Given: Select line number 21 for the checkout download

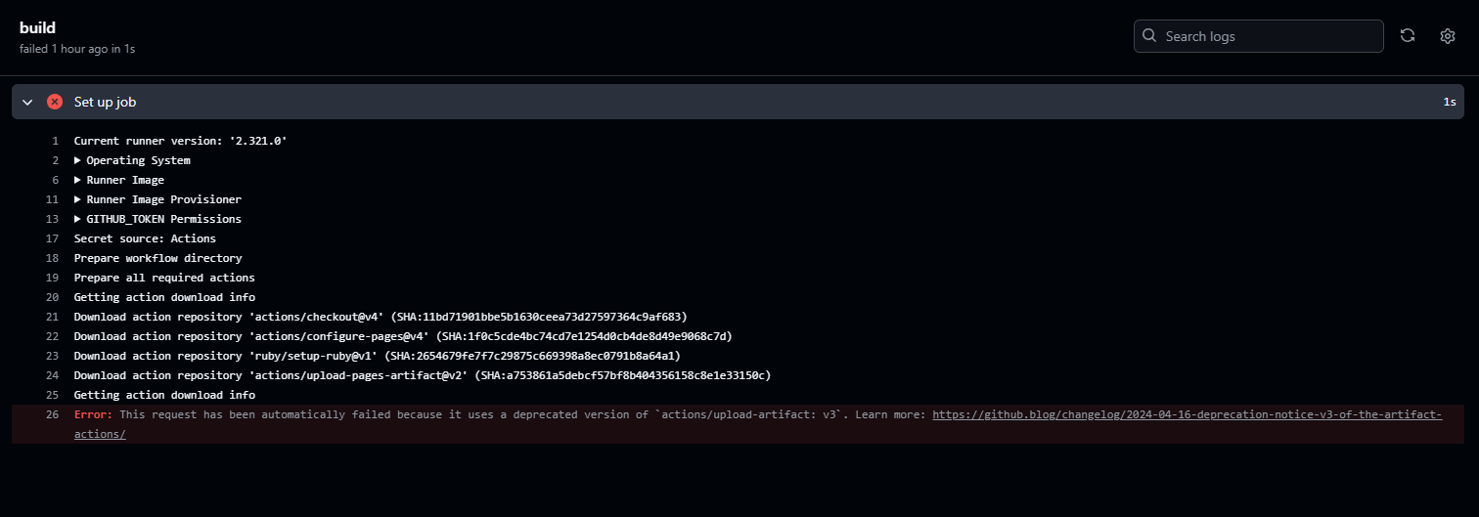Looking at the screenshot, I should (x=53, y=317).
